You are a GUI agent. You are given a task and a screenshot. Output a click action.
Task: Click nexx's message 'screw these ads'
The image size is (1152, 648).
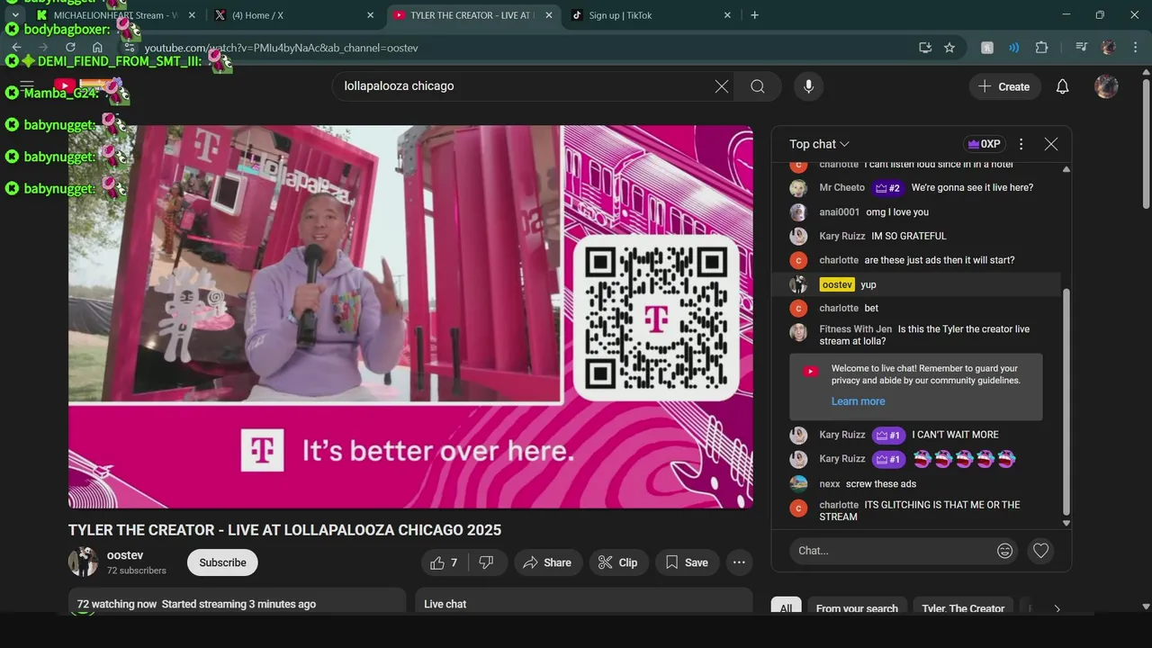[x=880, y=484]
